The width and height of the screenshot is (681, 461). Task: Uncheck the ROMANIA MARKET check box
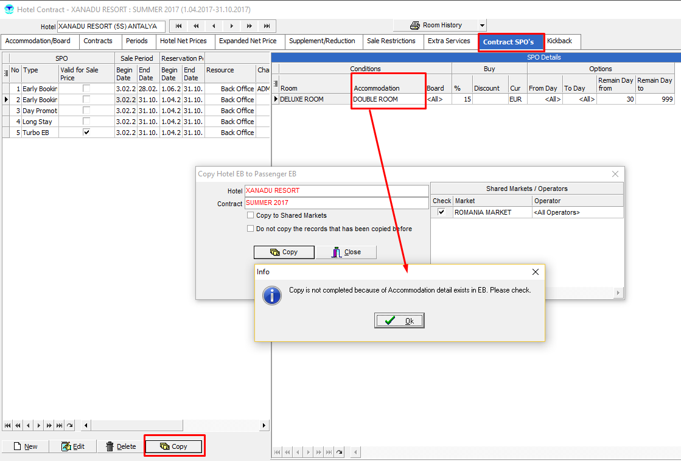pyautogui.click(x=441, y=212)
